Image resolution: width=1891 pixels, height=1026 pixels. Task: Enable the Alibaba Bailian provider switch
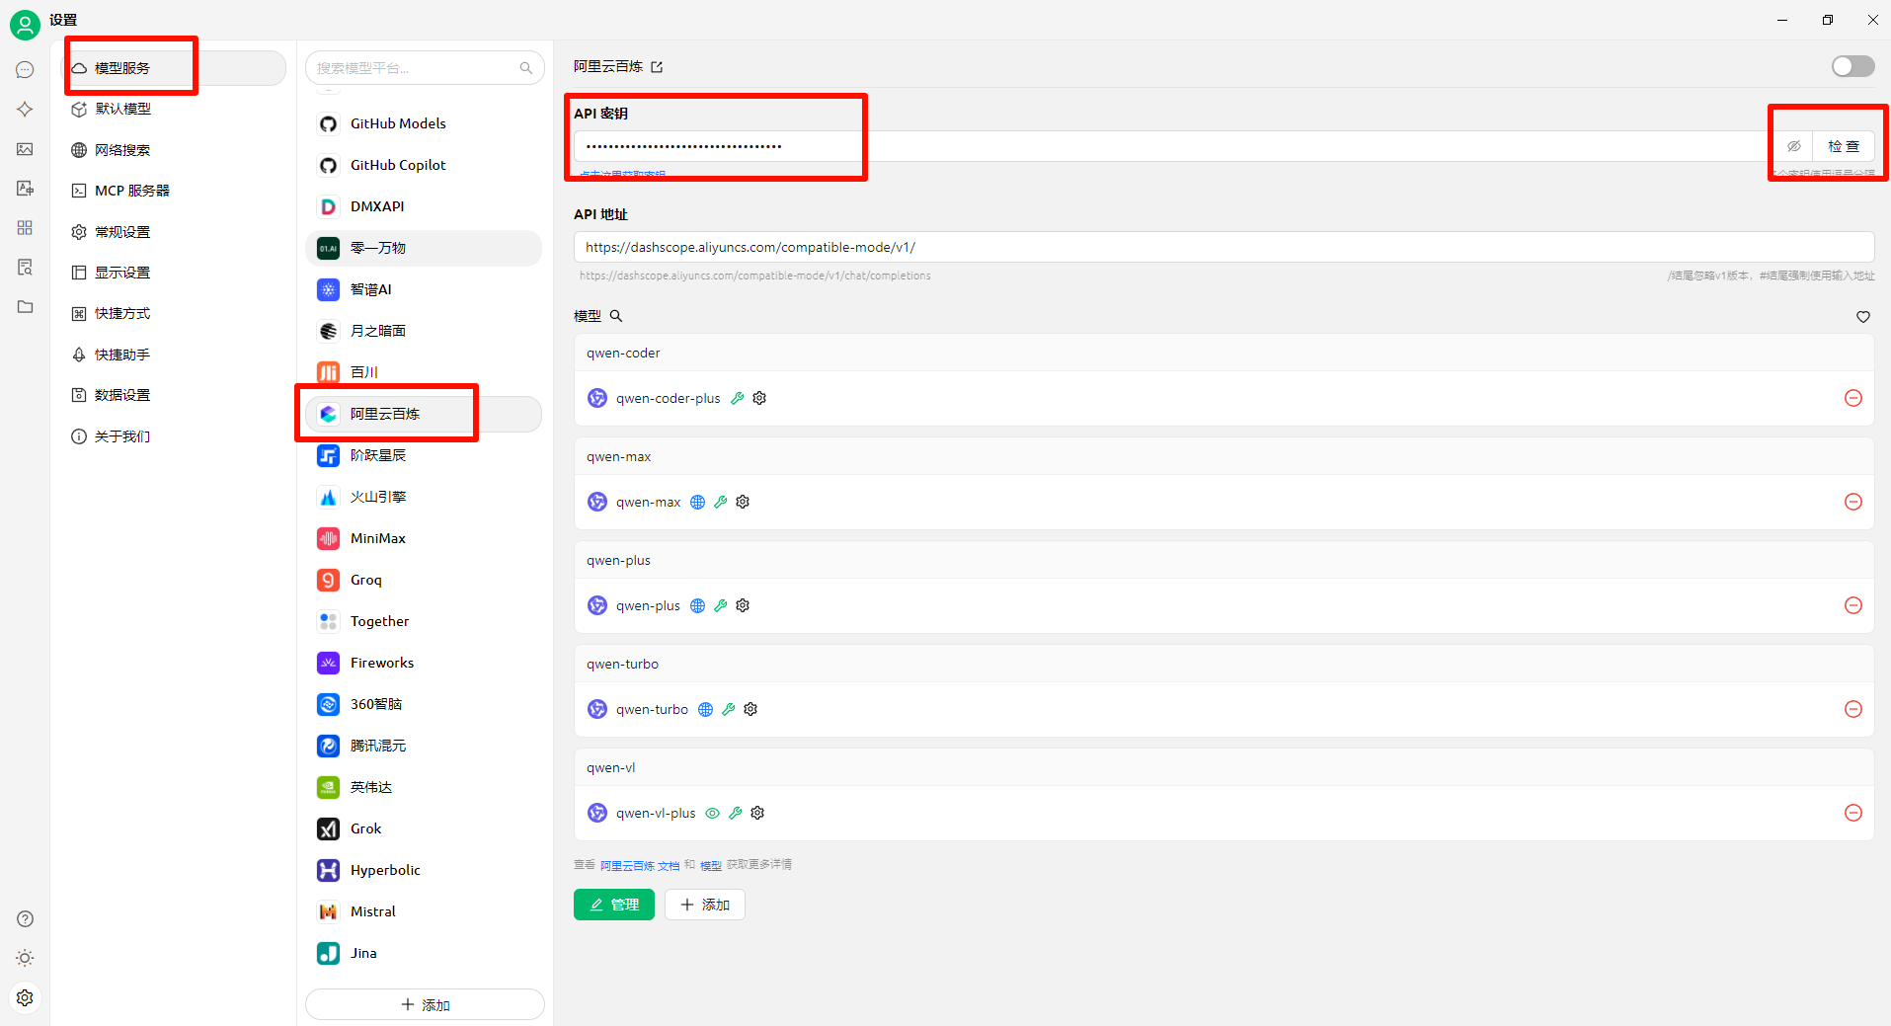pos(1852,66)
